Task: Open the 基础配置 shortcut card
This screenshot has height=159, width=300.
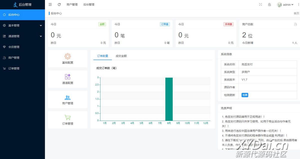Action: (68, 59)
